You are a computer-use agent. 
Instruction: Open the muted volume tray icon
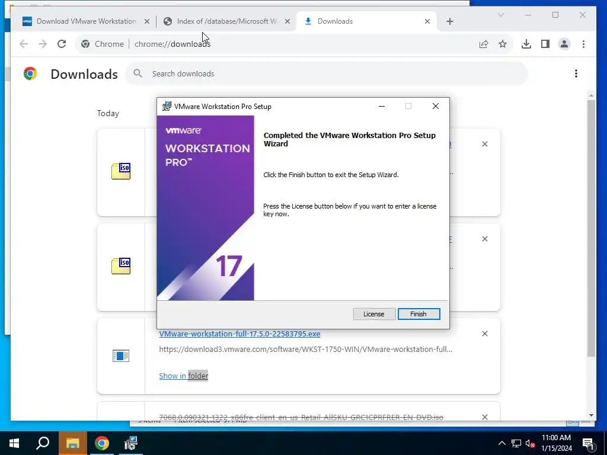click(x=530, y=443)
